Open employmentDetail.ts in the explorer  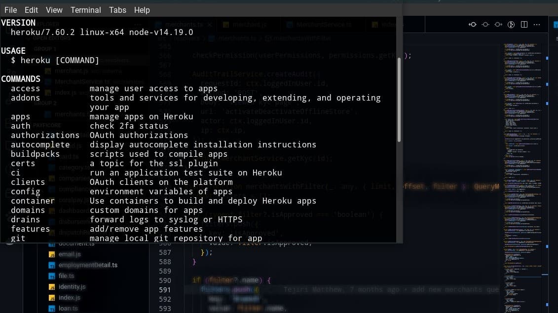click(87, 265)
